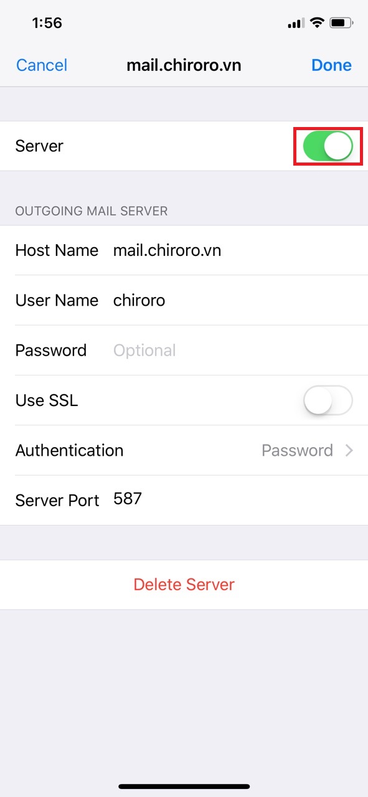Image resolution: width=368 pixels, height=797 pixels.
Task: Tap the Use SSL label text
Action: tap(47, 400)
